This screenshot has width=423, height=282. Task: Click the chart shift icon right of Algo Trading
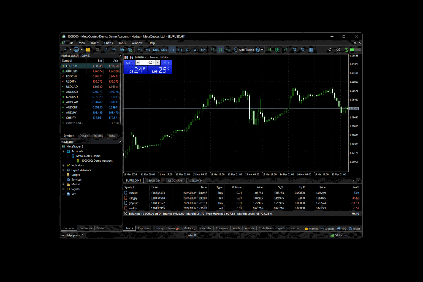[269, 50]
